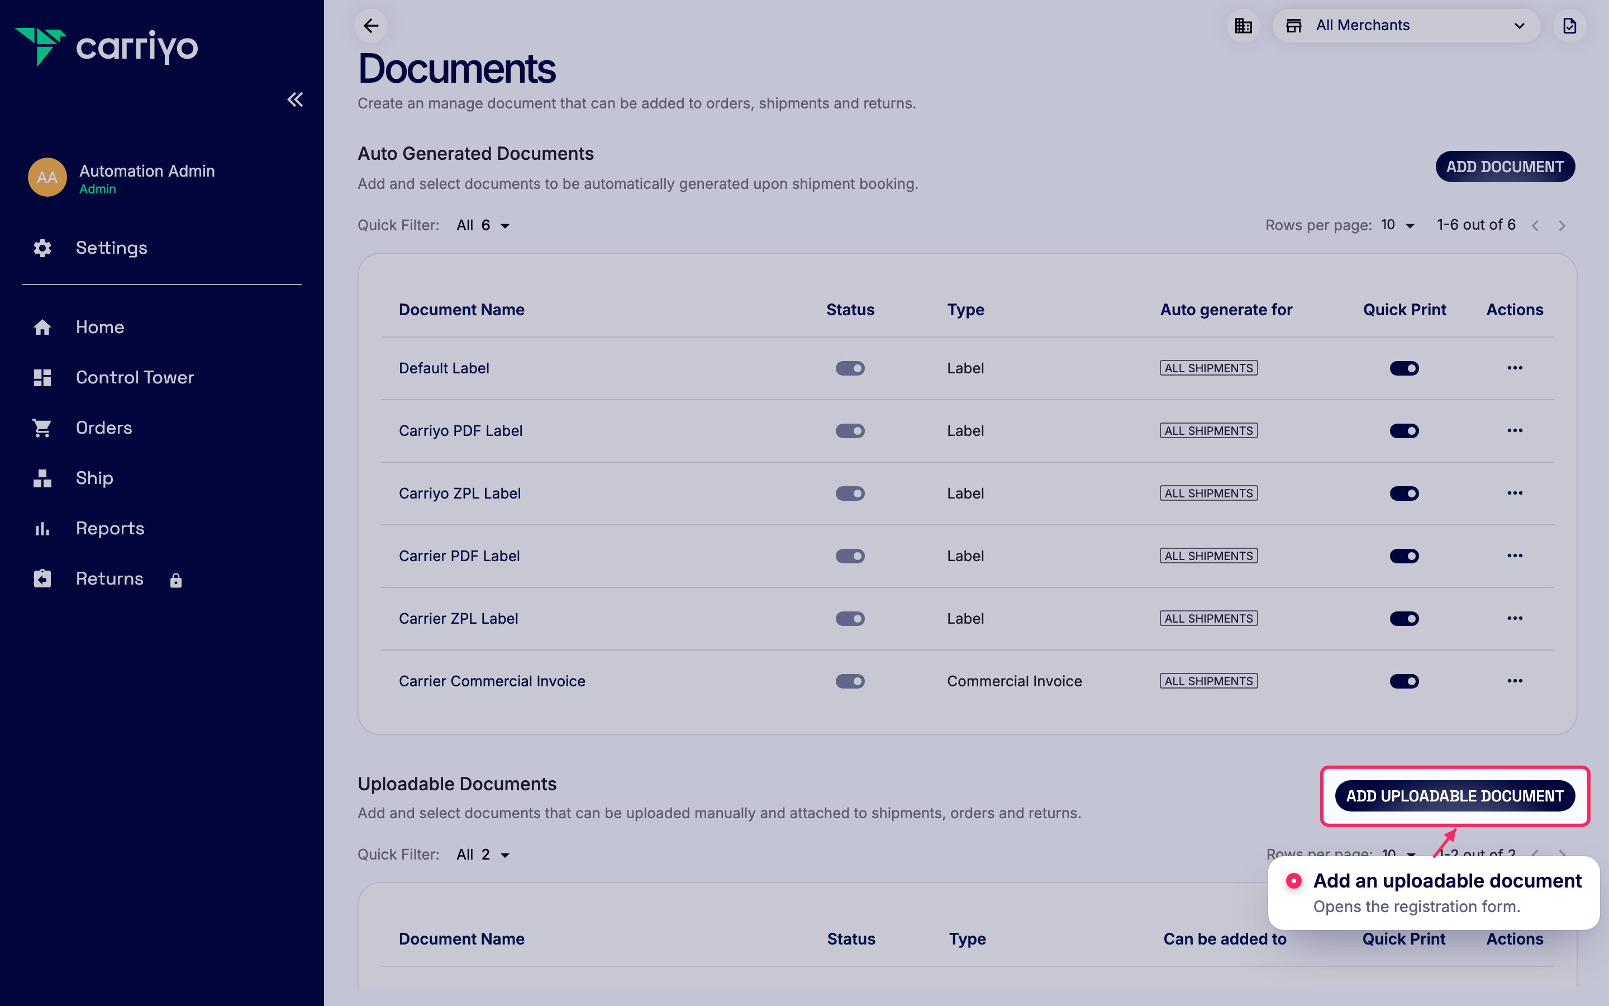Open Orders in the sidebar

104,428
